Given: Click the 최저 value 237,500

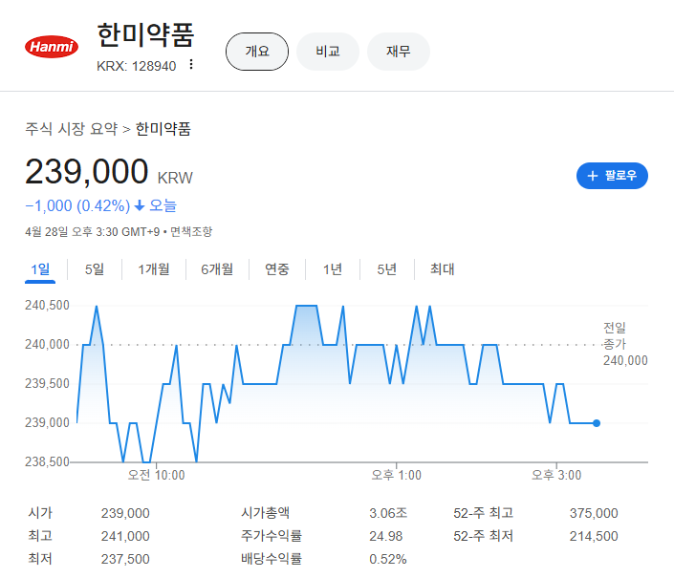Looking at the screenshot, I should [x=125, y=559].
